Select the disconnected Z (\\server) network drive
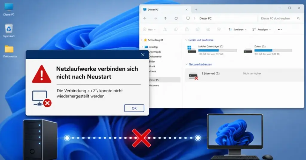 (x=244, y=75)
